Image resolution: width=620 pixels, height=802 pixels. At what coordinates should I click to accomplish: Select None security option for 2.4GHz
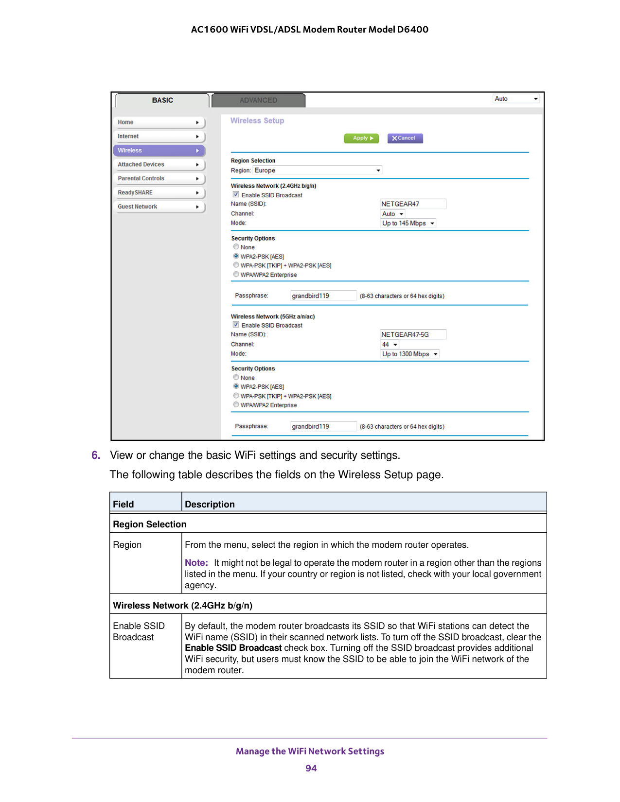click(236, 247)
